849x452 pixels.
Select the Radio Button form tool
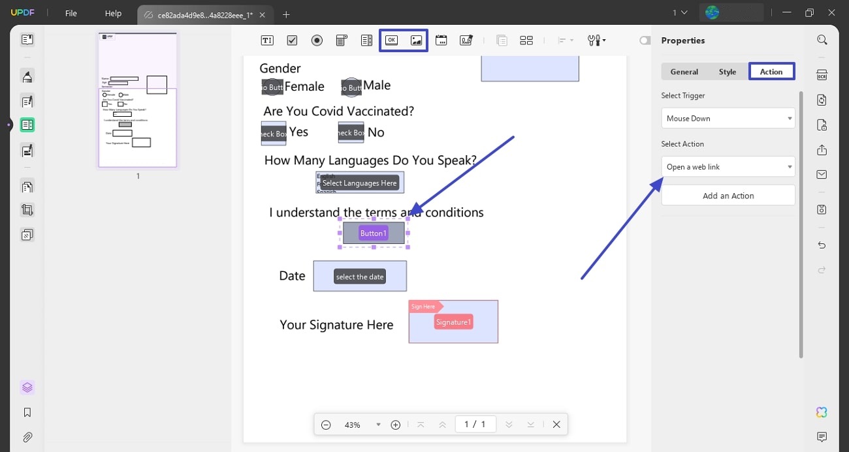[317, 40]
